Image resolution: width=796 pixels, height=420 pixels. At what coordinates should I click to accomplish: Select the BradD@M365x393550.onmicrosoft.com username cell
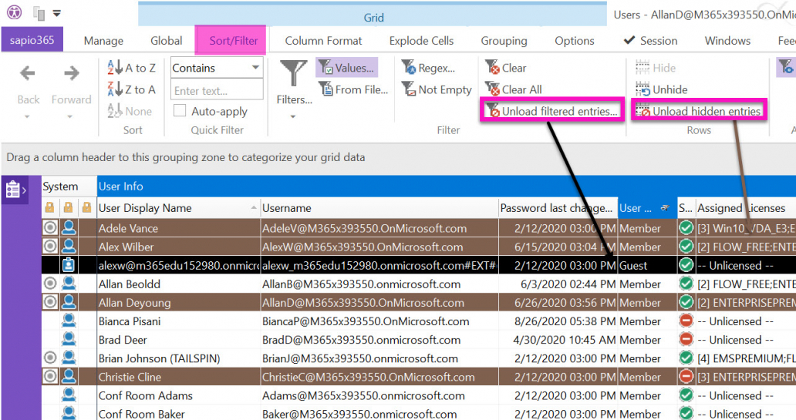[x=379, y=339]
